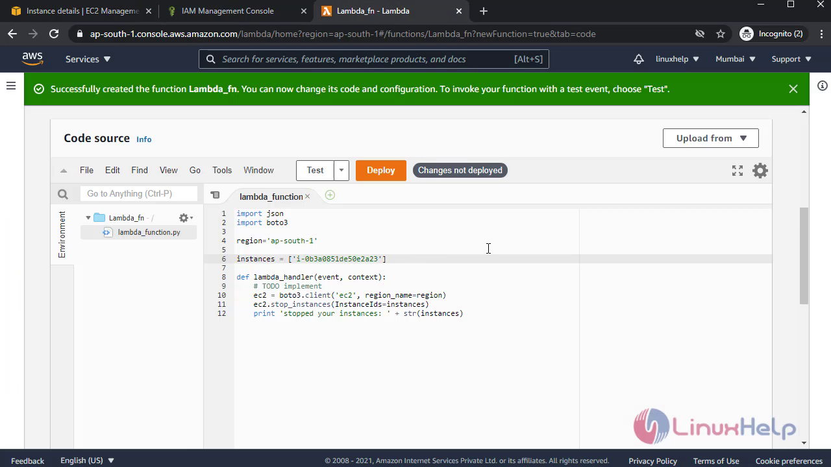Screen dimensions: 831x467
Task: Dismiss the green success banner
Action: (x=793, y=89)
